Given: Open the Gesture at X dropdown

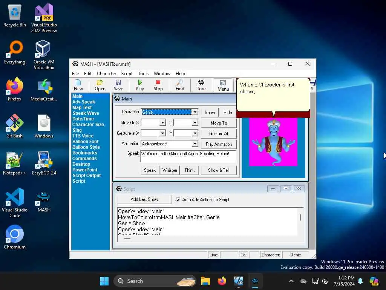Looking at the screenshot, I should point(162,133).
